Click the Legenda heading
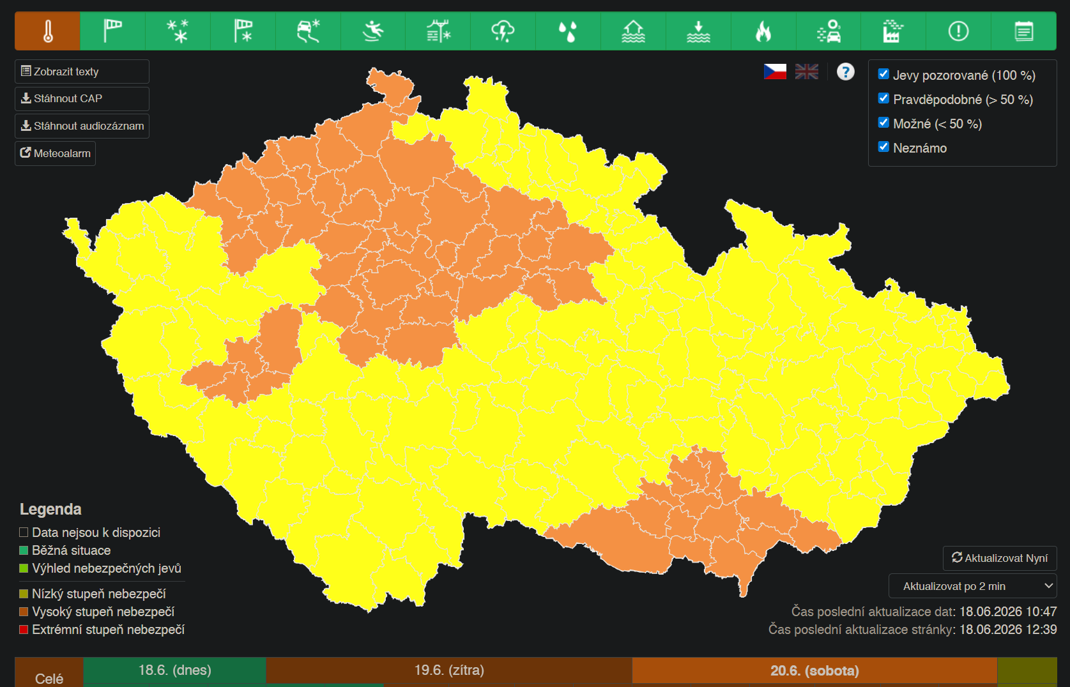This screenshot has width=1070, height=687. tap(50, 509)
